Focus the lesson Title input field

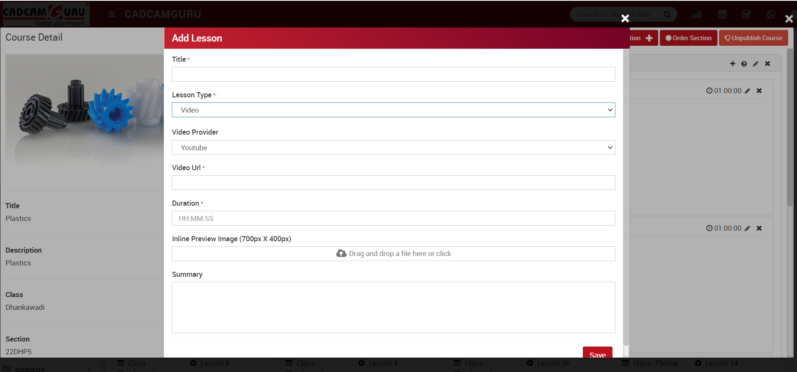393,74
